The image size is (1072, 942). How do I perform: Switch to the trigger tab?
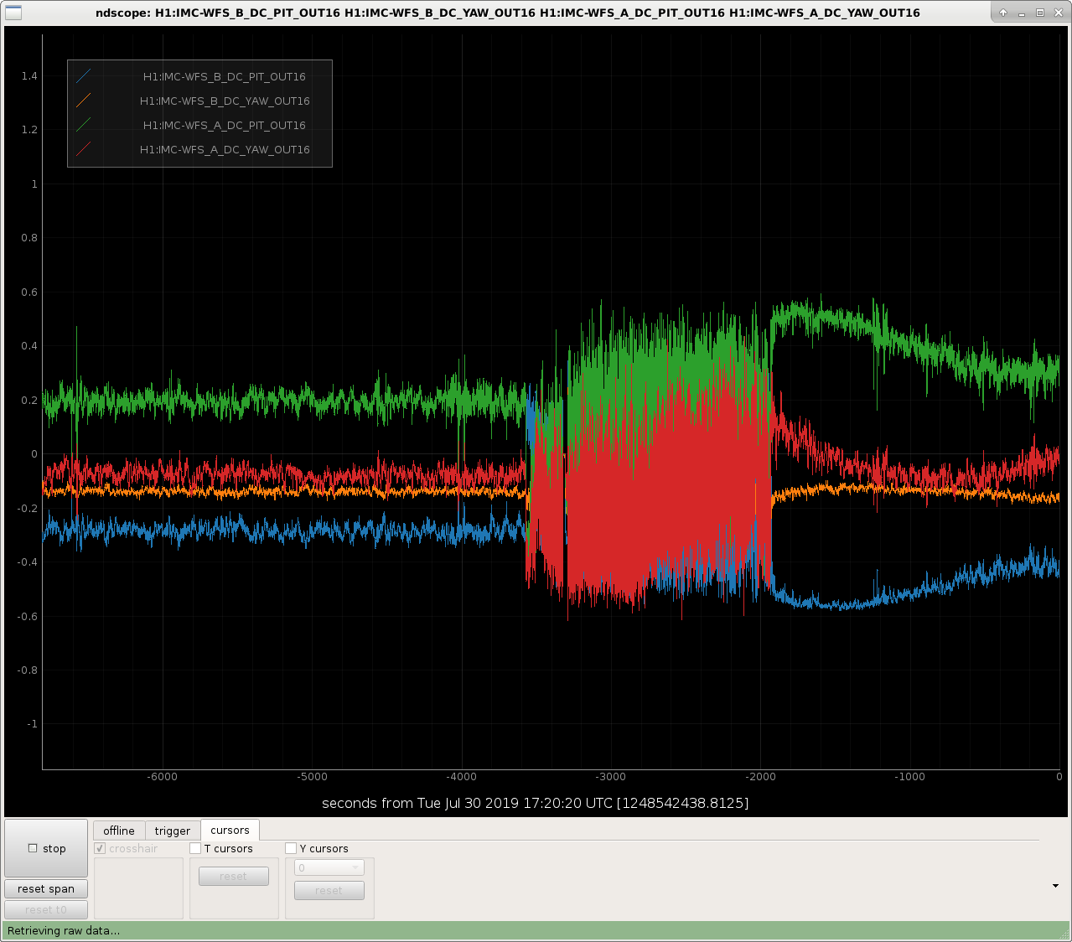pyautogui.click(x=173, y=831)
